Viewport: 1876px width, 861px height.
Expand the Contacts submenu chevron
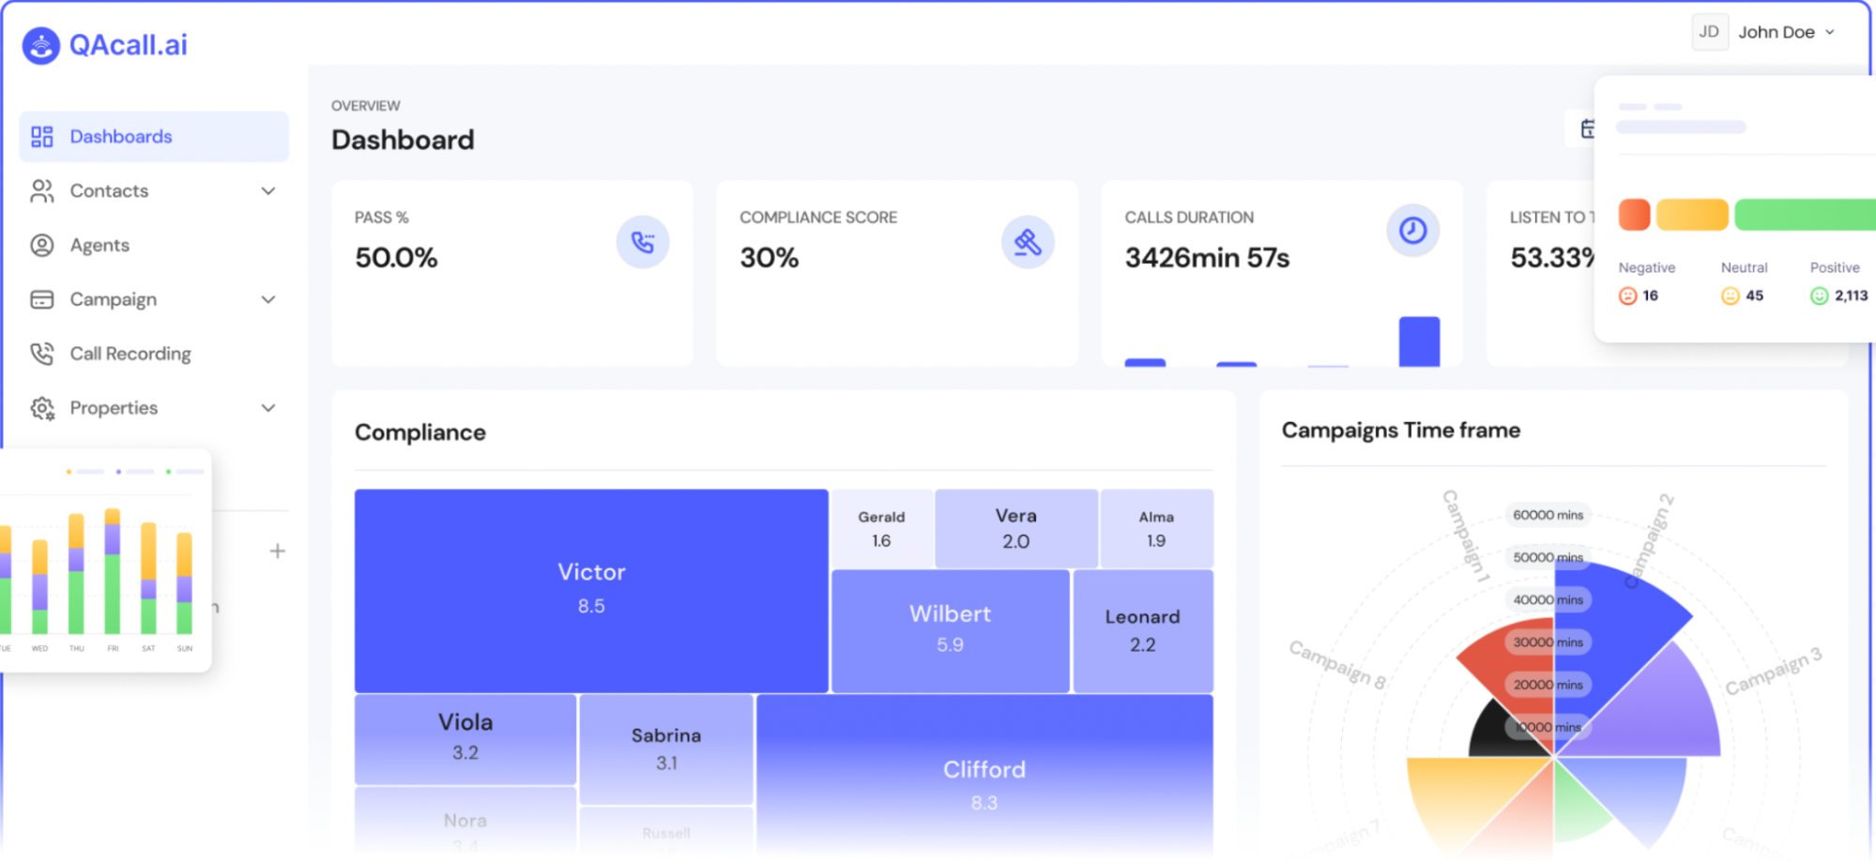(268, 191)
